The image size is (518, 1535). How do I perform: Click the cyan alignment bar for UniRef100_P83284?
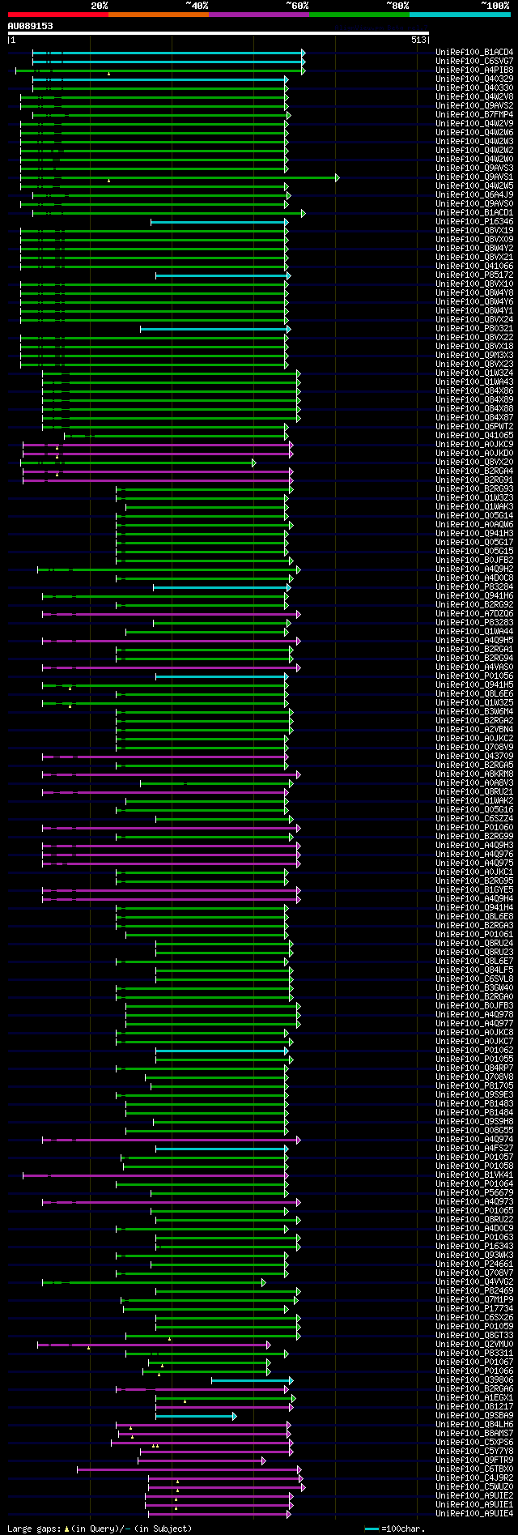click(x=221, y=587)
